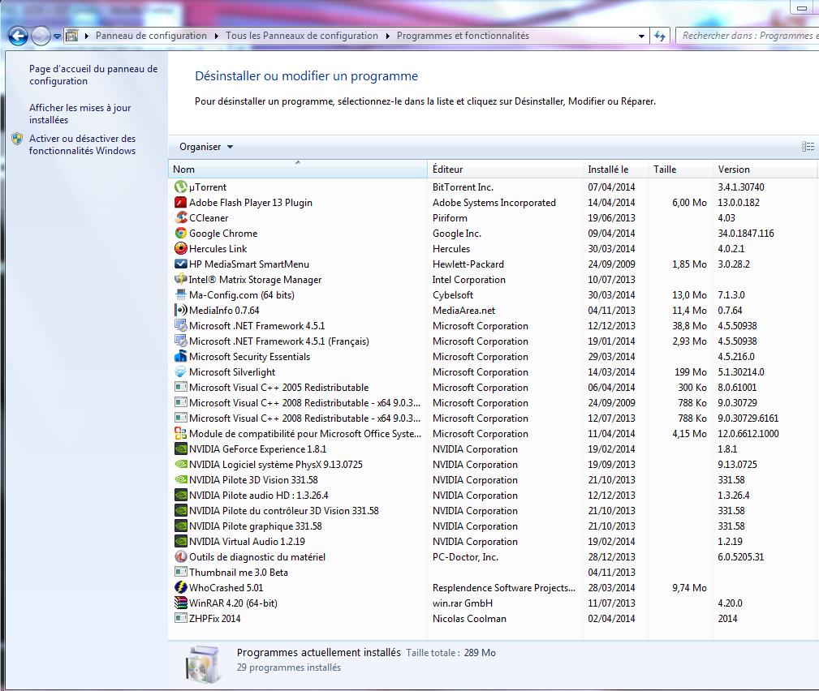Click the Microsoft Visual C++ 2005 Redistributable icon
819x691 pixels.
(181, 387)
